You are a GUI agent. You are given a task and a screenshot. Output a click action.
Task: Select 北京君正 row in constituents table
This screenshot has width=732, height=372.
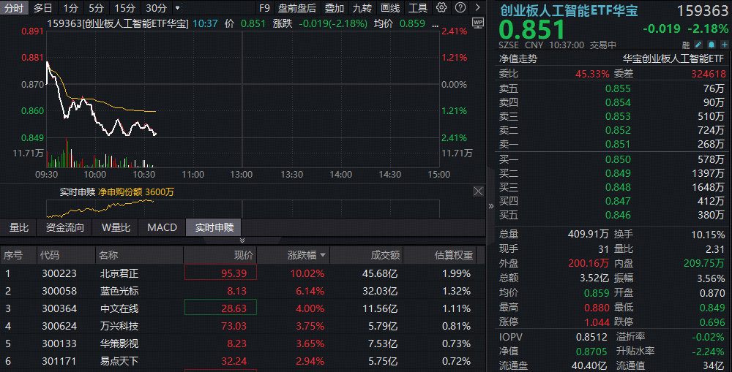119,273
